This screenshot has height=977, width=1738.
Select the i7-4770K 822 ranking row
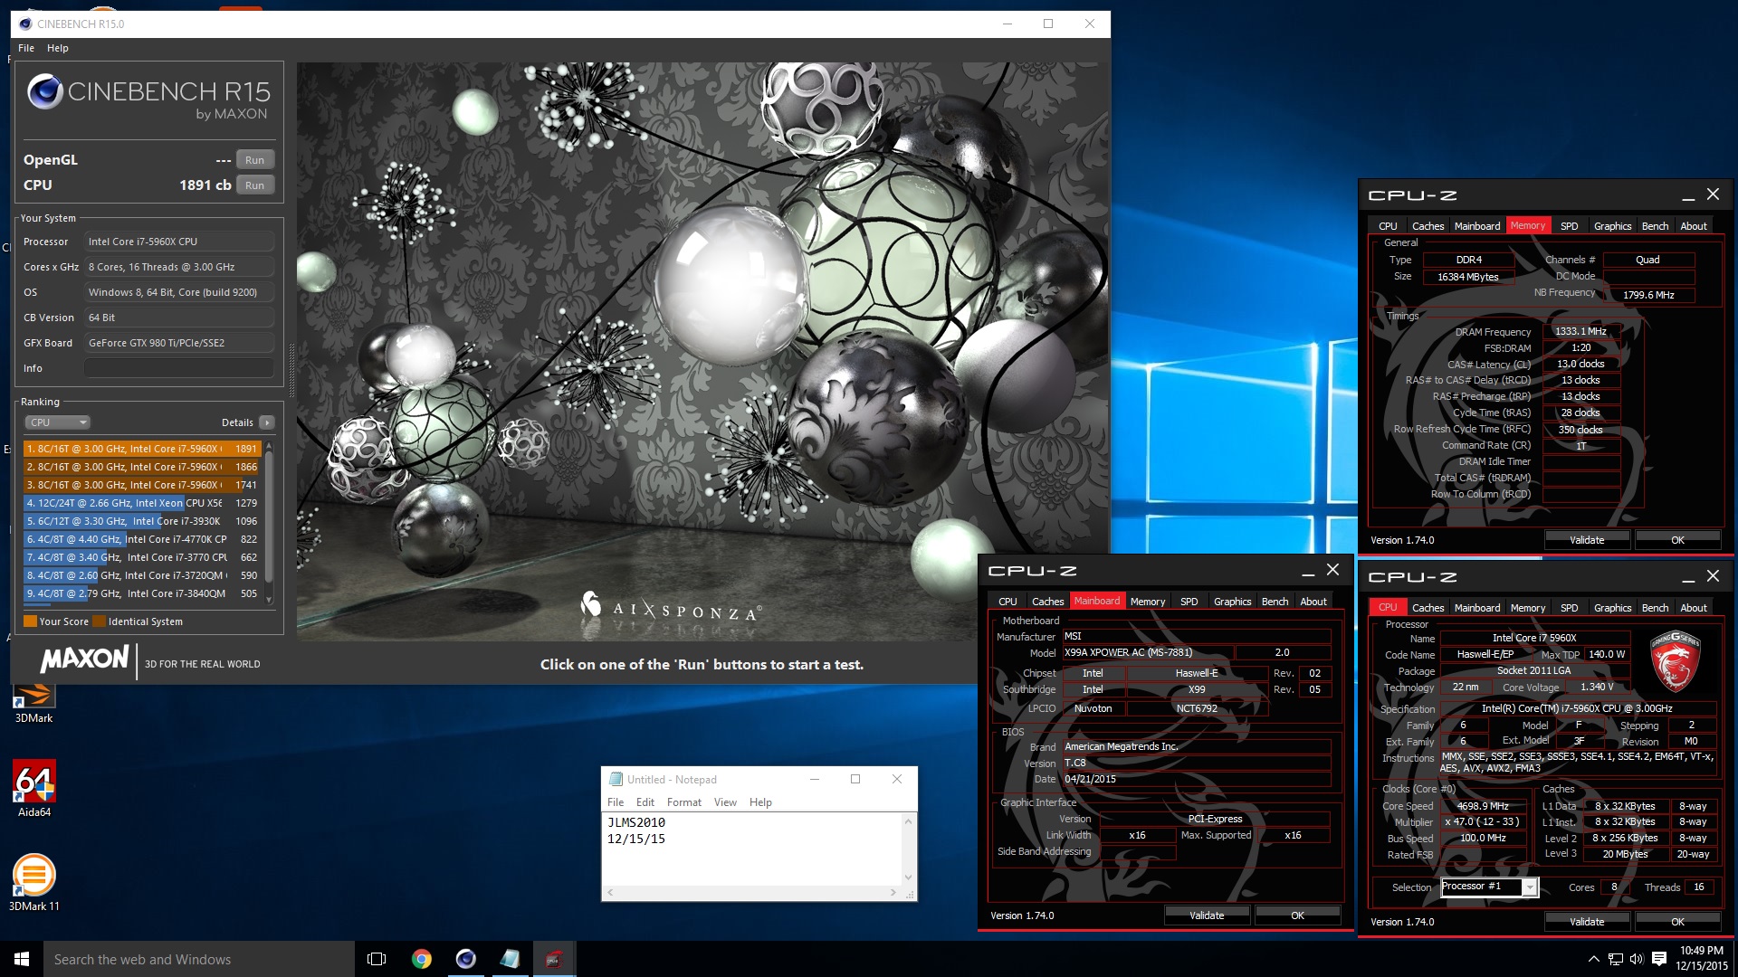tap(142, 539)
